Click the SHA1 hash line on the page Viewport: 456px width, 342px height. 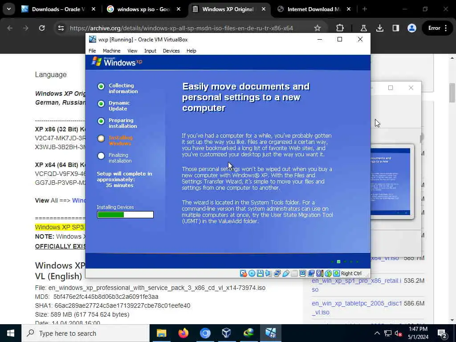(x=113, y=305)
